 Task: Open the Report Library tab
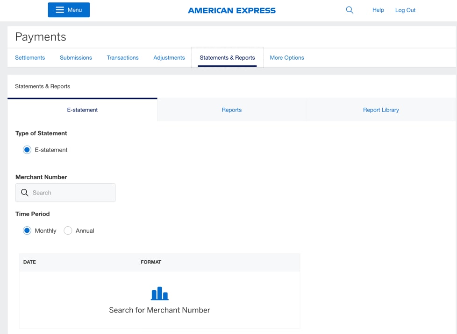[x=381, y=110]
